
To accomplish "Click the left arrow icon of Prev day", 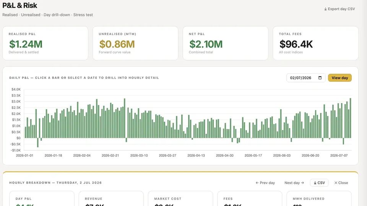I will pos(257,183).
